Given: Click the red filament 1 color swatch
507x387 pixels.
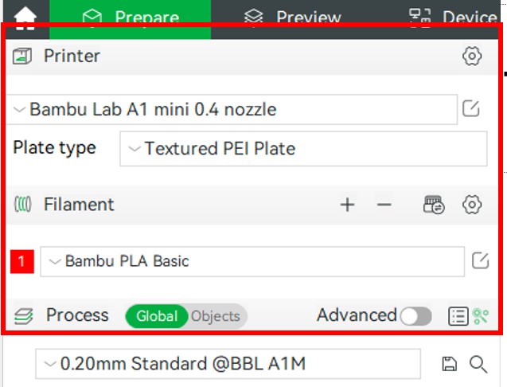Looking at the screenshot, I should 22,261.
